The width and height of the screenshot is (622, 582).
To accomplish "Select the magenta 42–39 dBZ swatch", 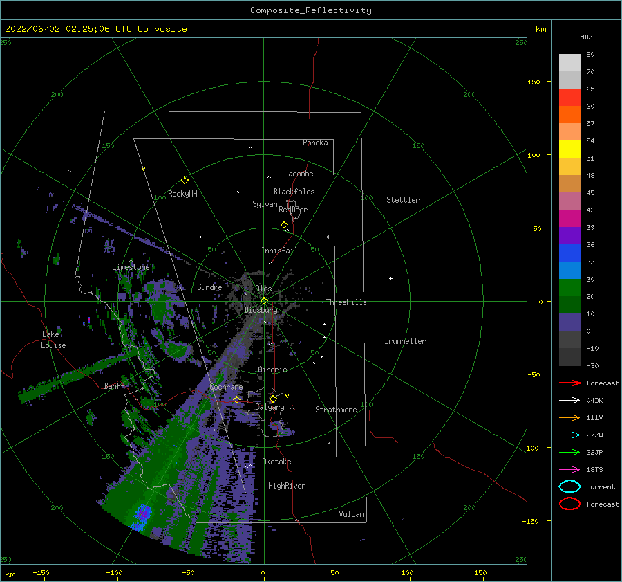I will point(569,219).
